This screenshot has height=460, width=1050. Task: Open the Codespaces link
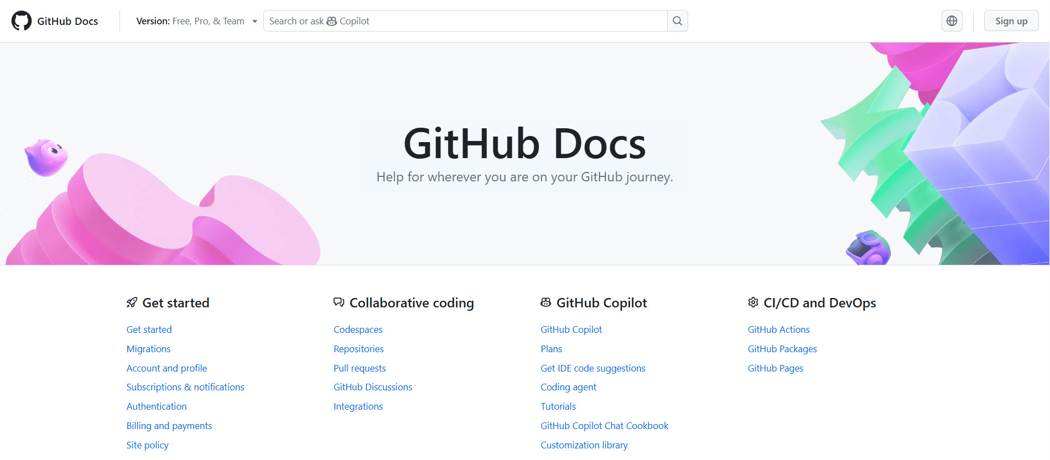coord(358,330)
